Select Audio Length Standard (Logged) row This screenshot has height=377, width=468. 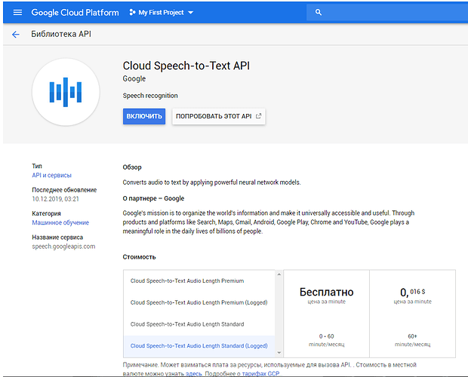coord(199,346)
